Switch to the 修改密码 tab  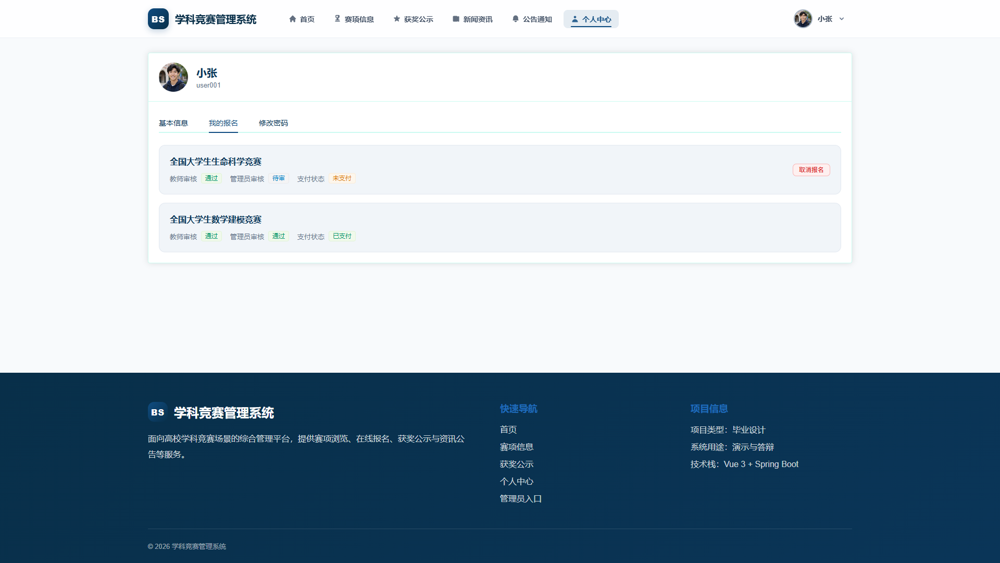[x=273, y=123]
